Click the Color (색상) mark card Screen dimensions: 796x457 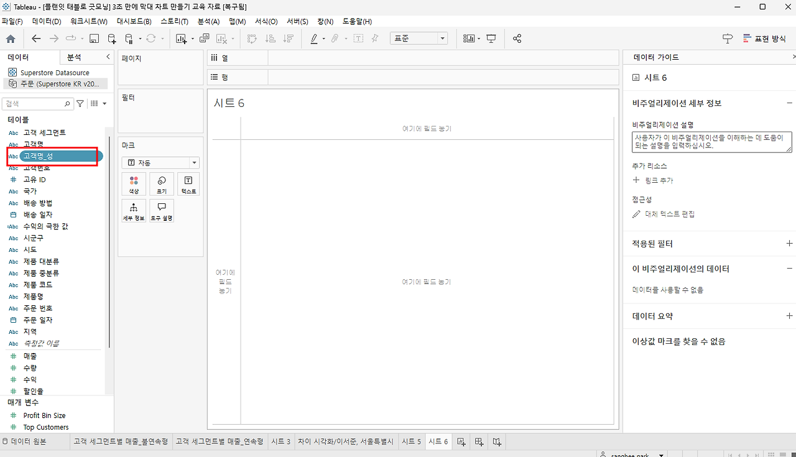[x=134, y=184]
